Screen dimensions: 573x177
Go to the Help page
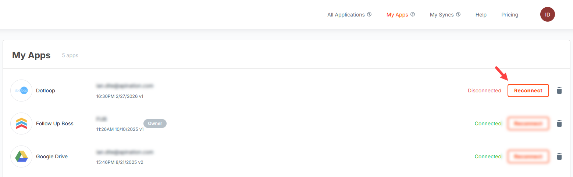tap(481, 15)
